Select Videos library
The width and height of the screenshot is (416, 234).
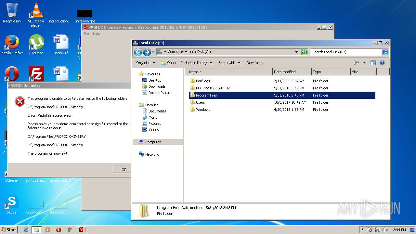click(150, 130)
